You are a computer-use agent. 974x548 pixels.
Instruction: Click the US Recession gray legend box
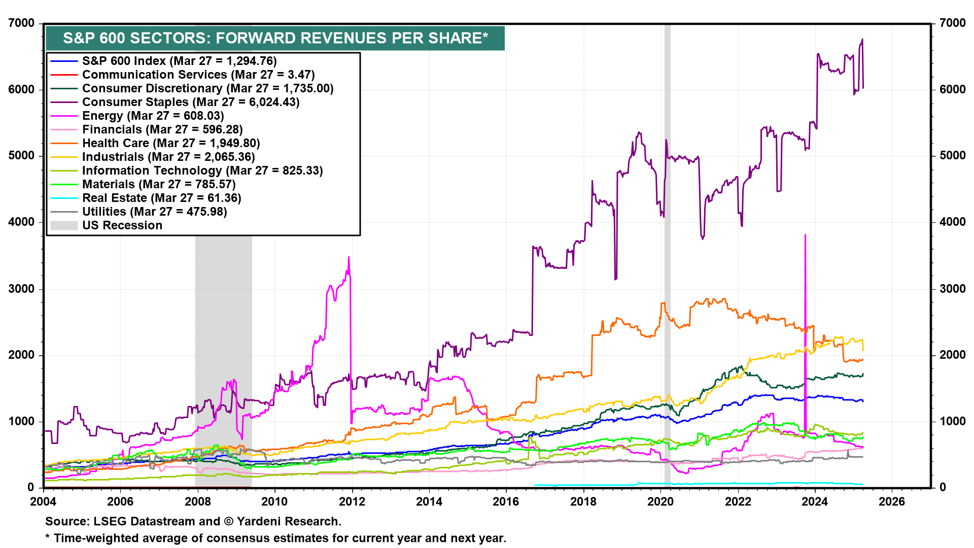coord(64,225)
